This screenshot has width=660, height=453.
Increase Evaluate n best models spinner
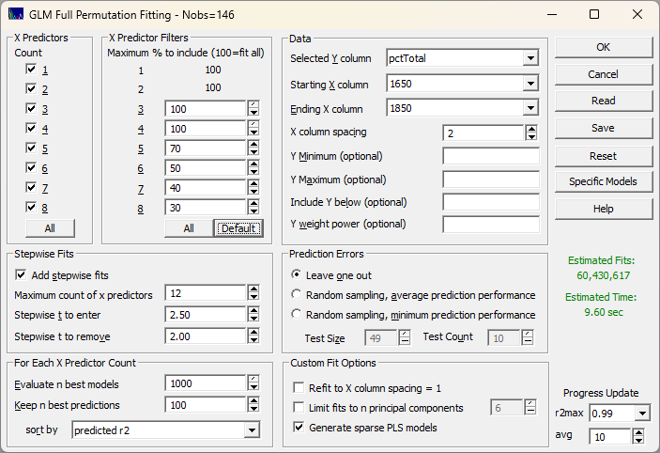(x=253, y=379)
